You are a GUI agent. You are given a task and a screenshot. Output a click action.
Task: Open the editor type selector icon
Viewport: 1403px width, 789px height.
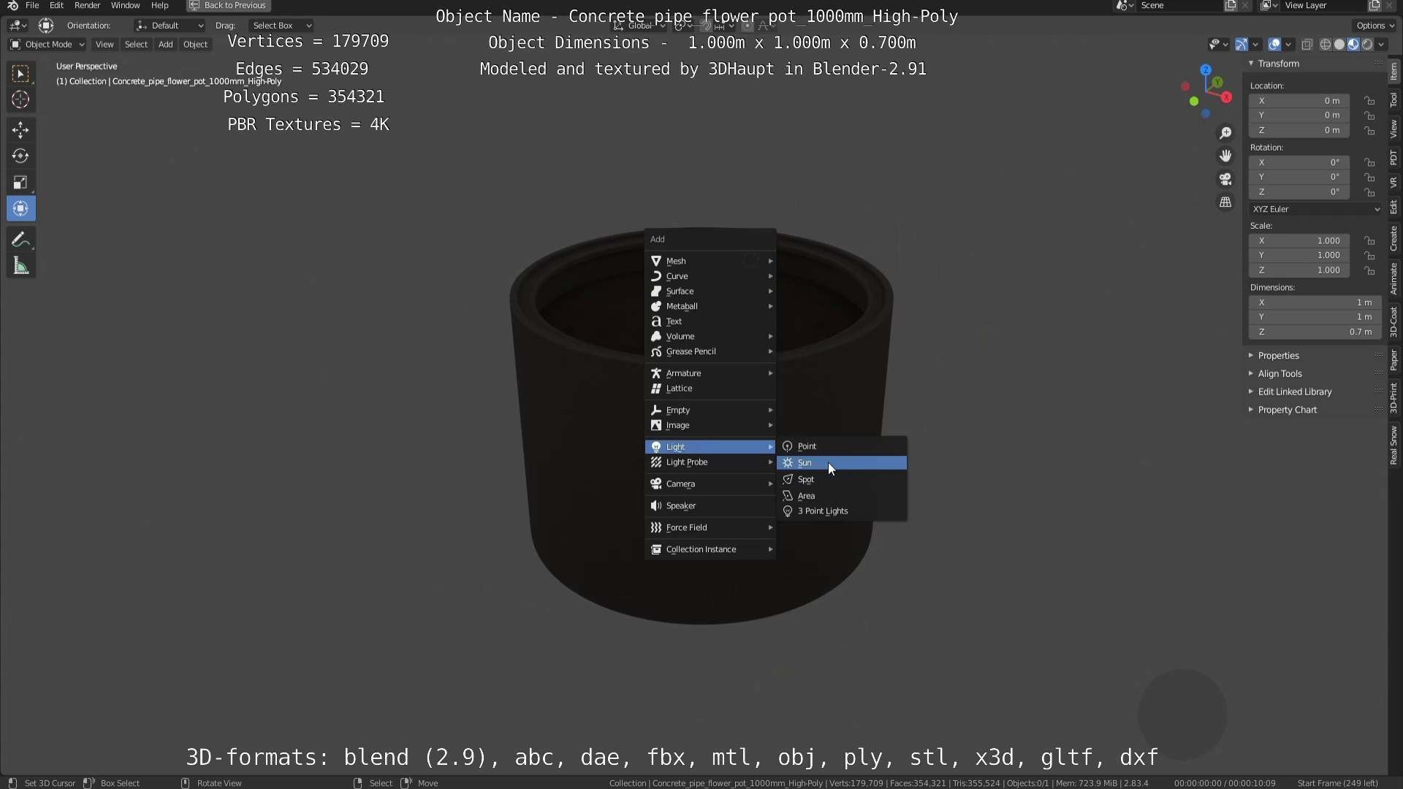(18, 26)
